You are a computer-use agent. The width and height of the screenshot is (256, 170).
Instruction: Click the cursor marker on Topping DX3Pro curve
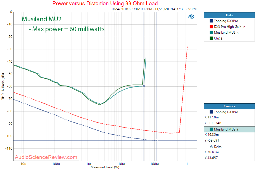(157, 140)
